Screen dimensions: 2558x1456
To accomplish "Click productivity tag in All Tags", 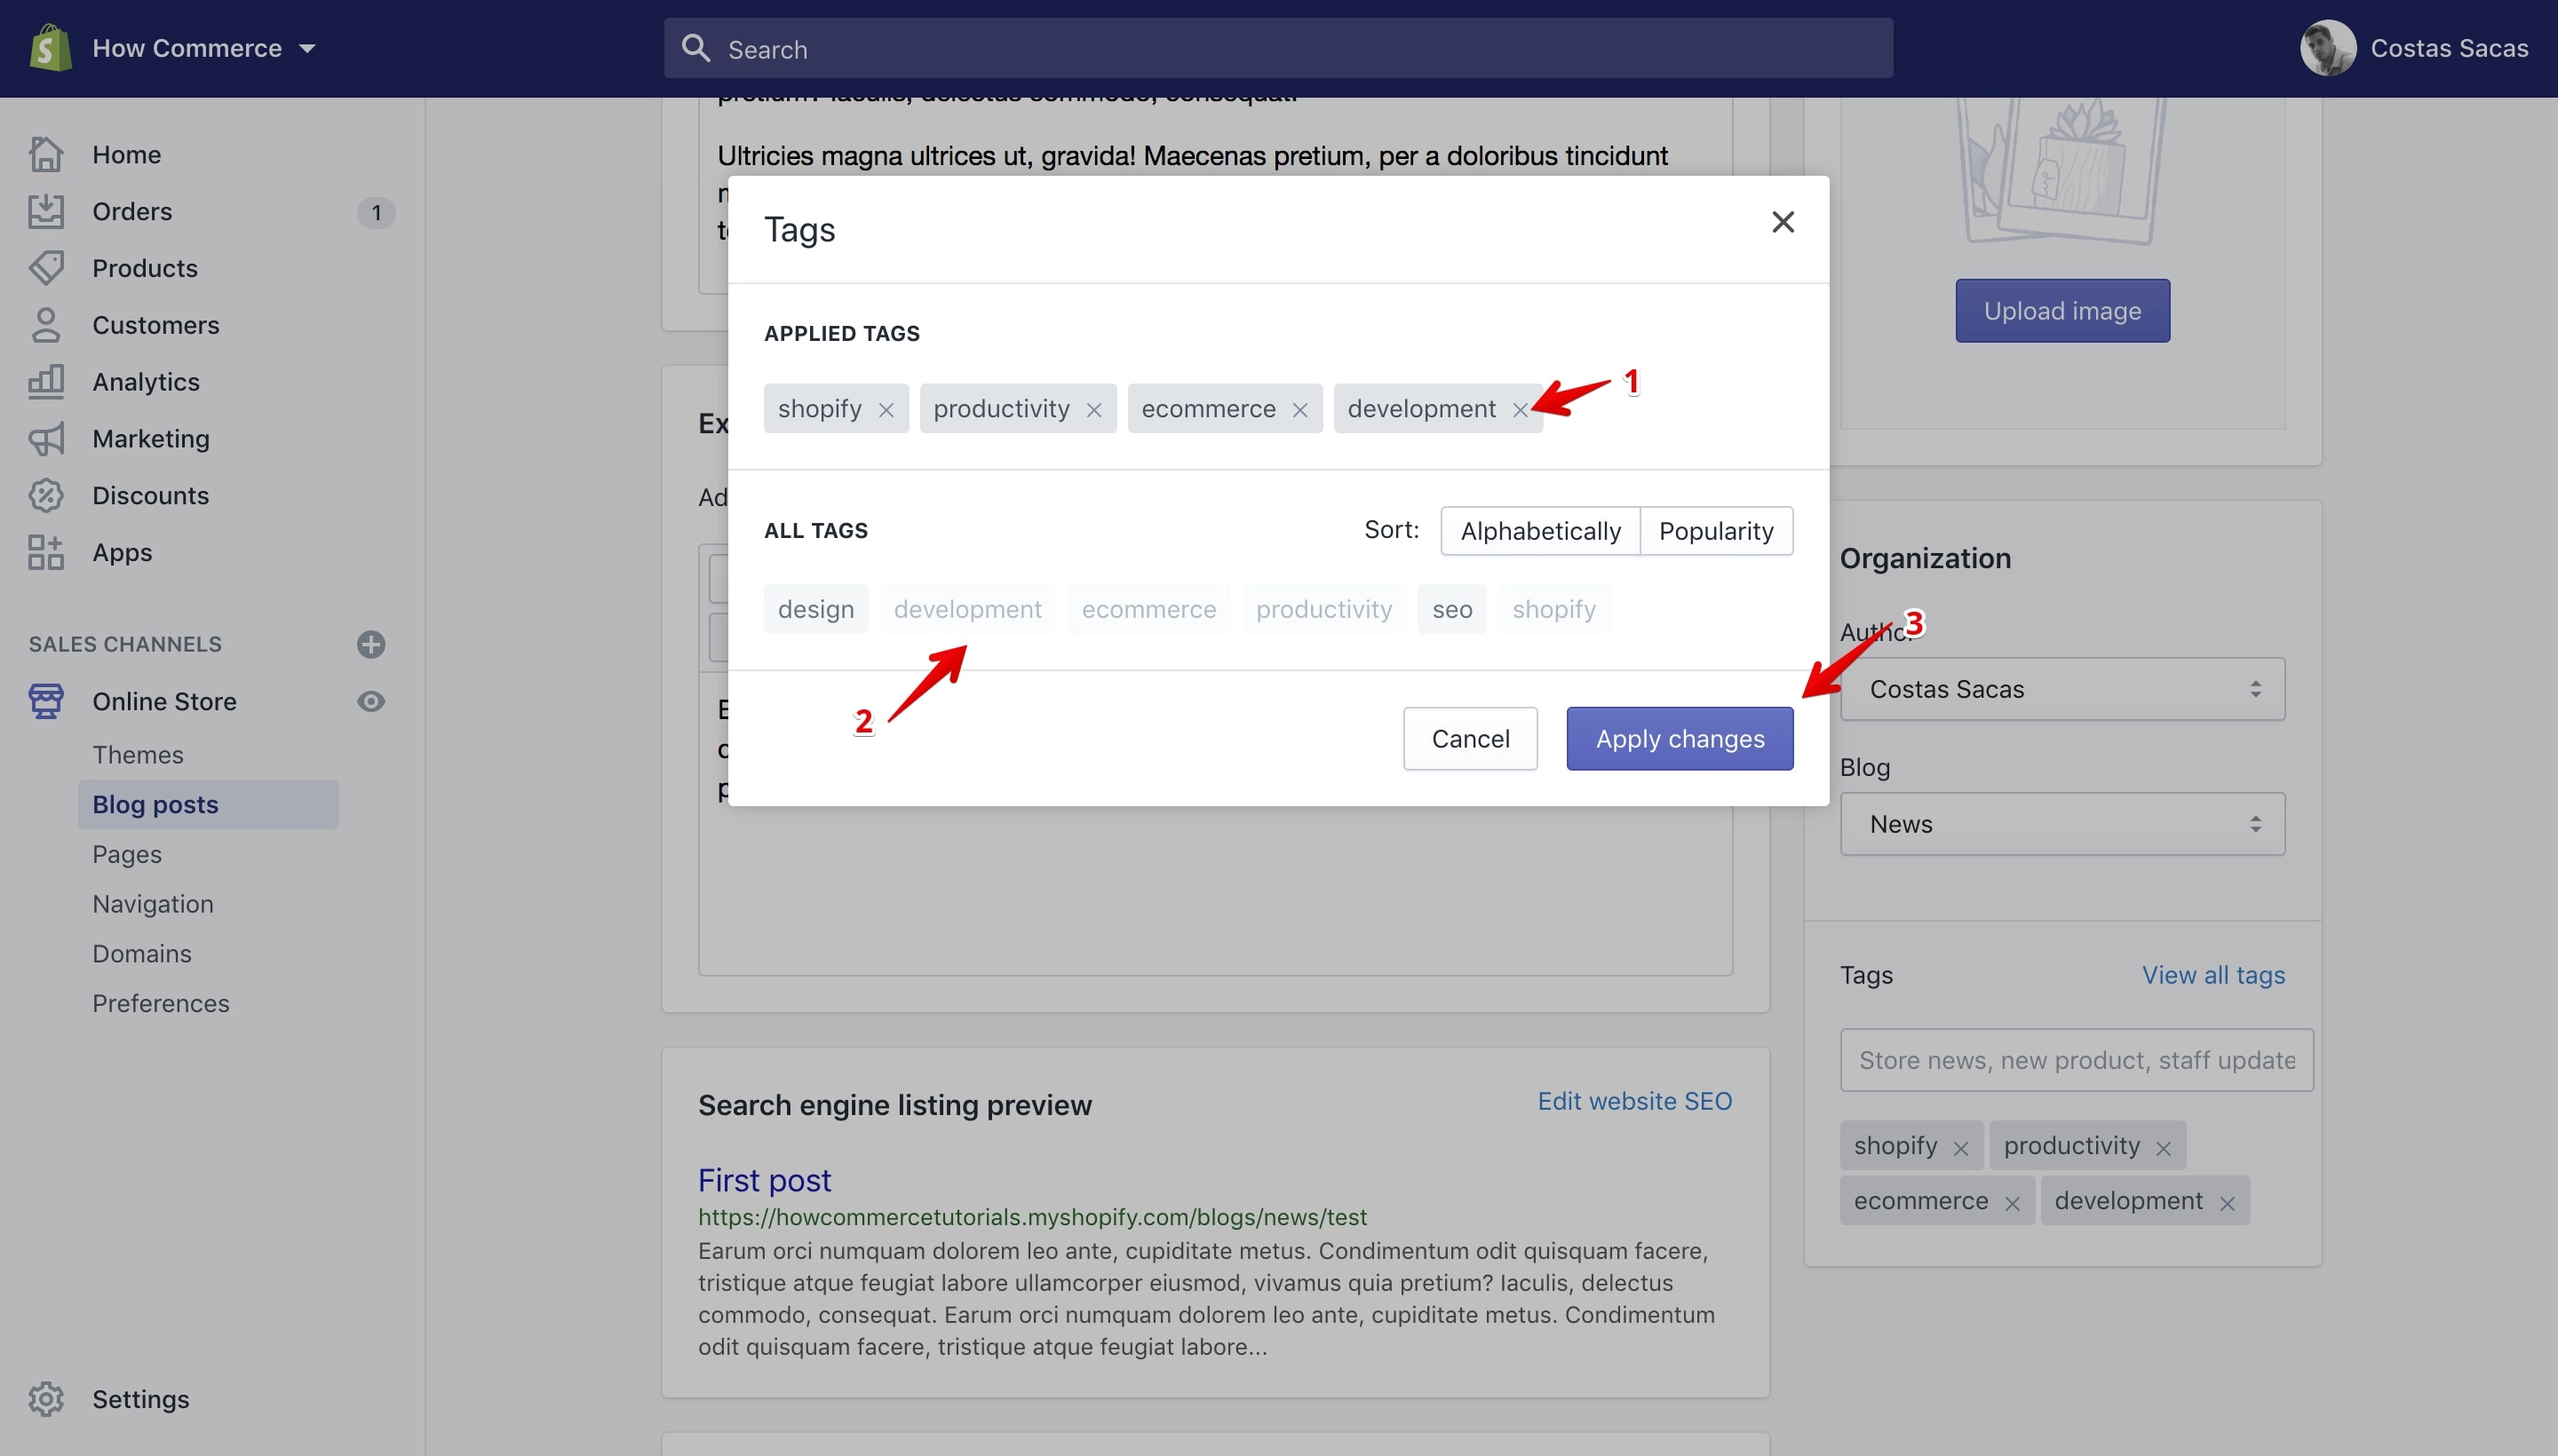I will (x=1323, y=609).
